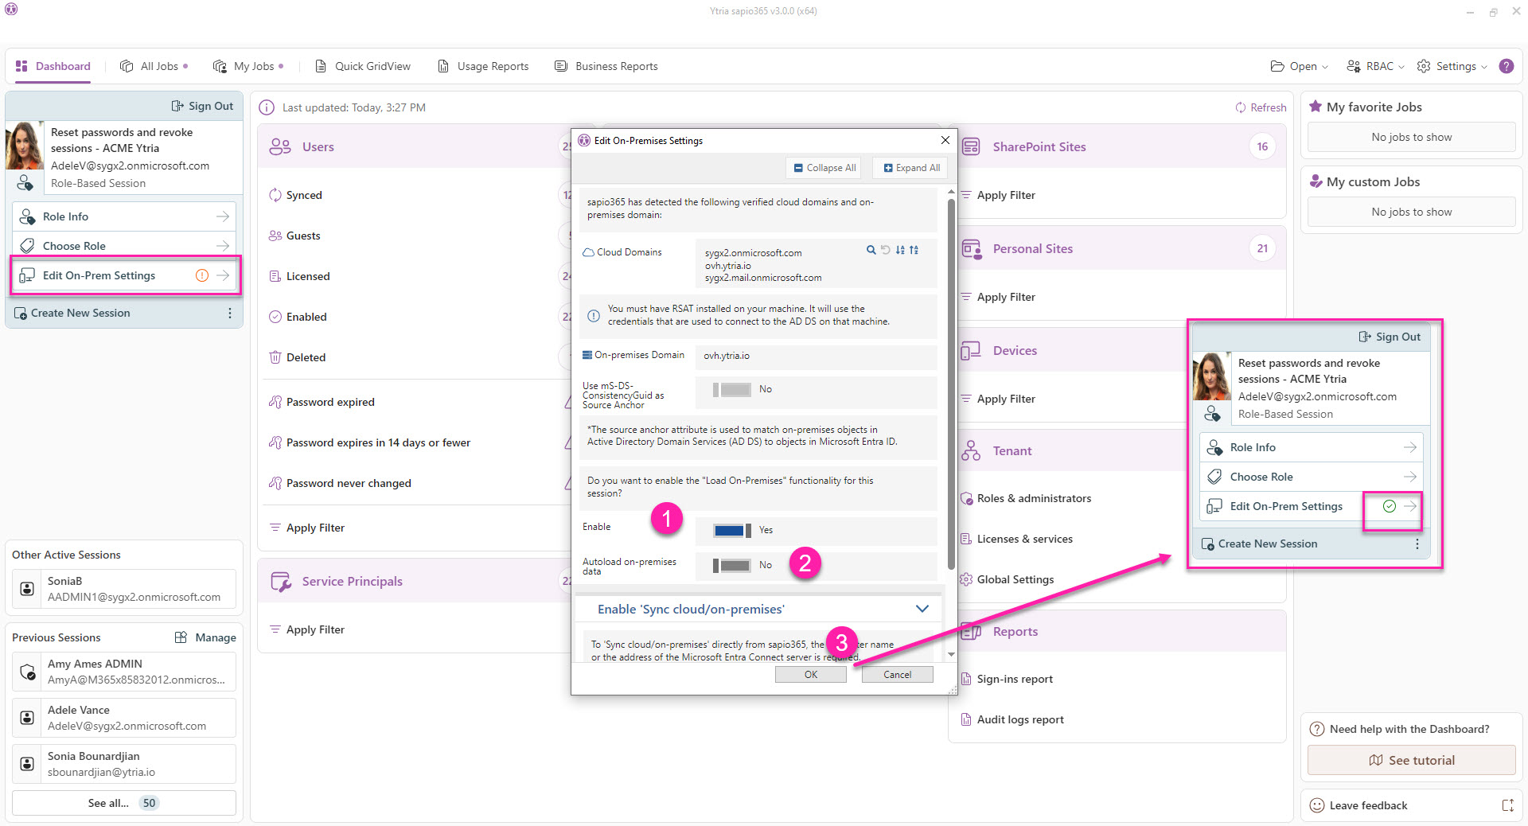The image size is (1528, 826).
Task: Click the dialog scrollbar down arrow
Action: [x=951, y=655]
